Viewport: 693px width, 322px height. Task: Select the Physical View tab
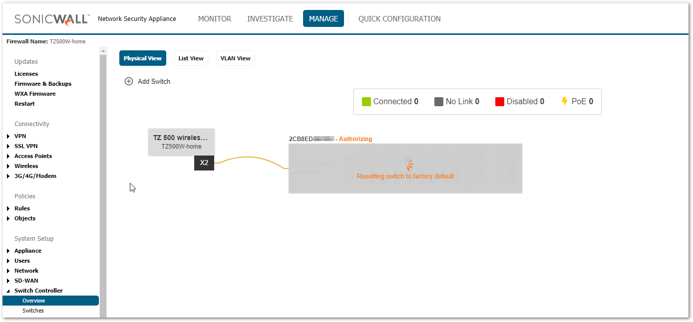(143, 58)
